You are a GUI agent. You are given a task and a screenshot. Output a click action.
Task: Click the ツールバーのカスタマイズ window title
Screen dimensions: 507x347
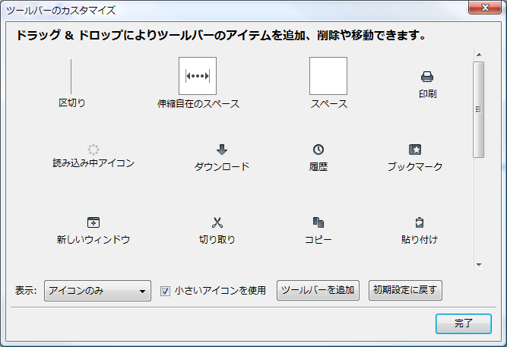(x=61, y=11)
